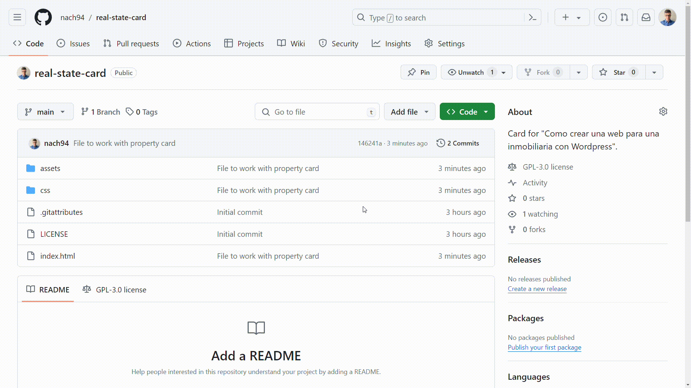
Task: Open the notifications inbox icon
Action: [x=646, y=17]
